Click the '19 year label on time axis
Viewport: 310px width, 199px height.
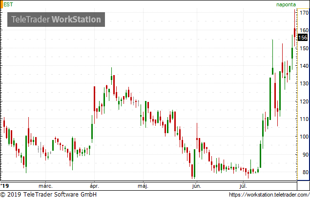coord(5,186)
